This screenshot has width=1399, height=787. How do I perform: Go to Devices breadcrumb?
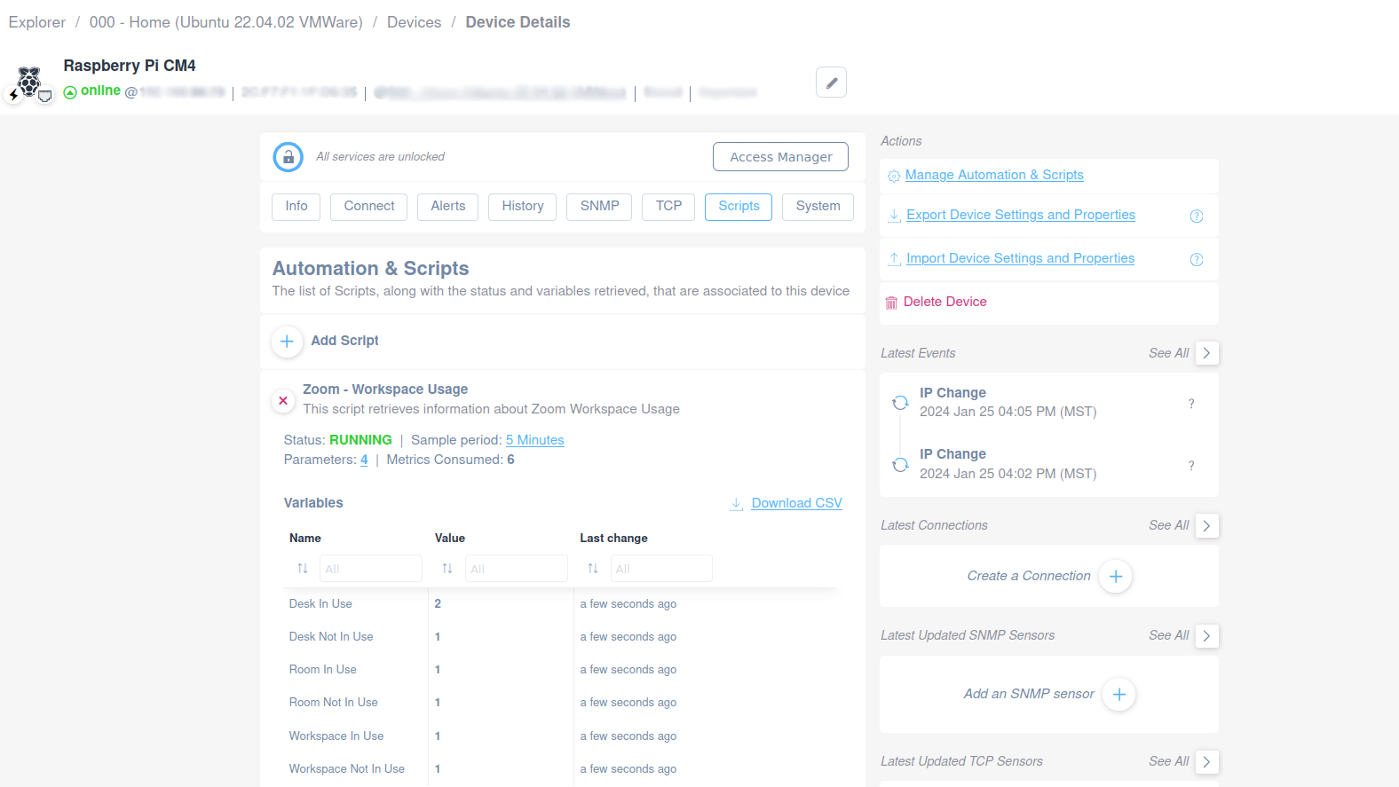pos(414,23)
